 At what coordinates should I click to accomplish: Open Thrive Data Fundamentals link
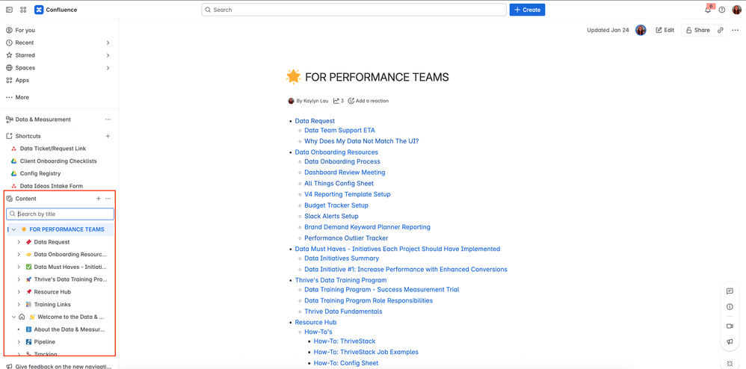pos(344,311)
